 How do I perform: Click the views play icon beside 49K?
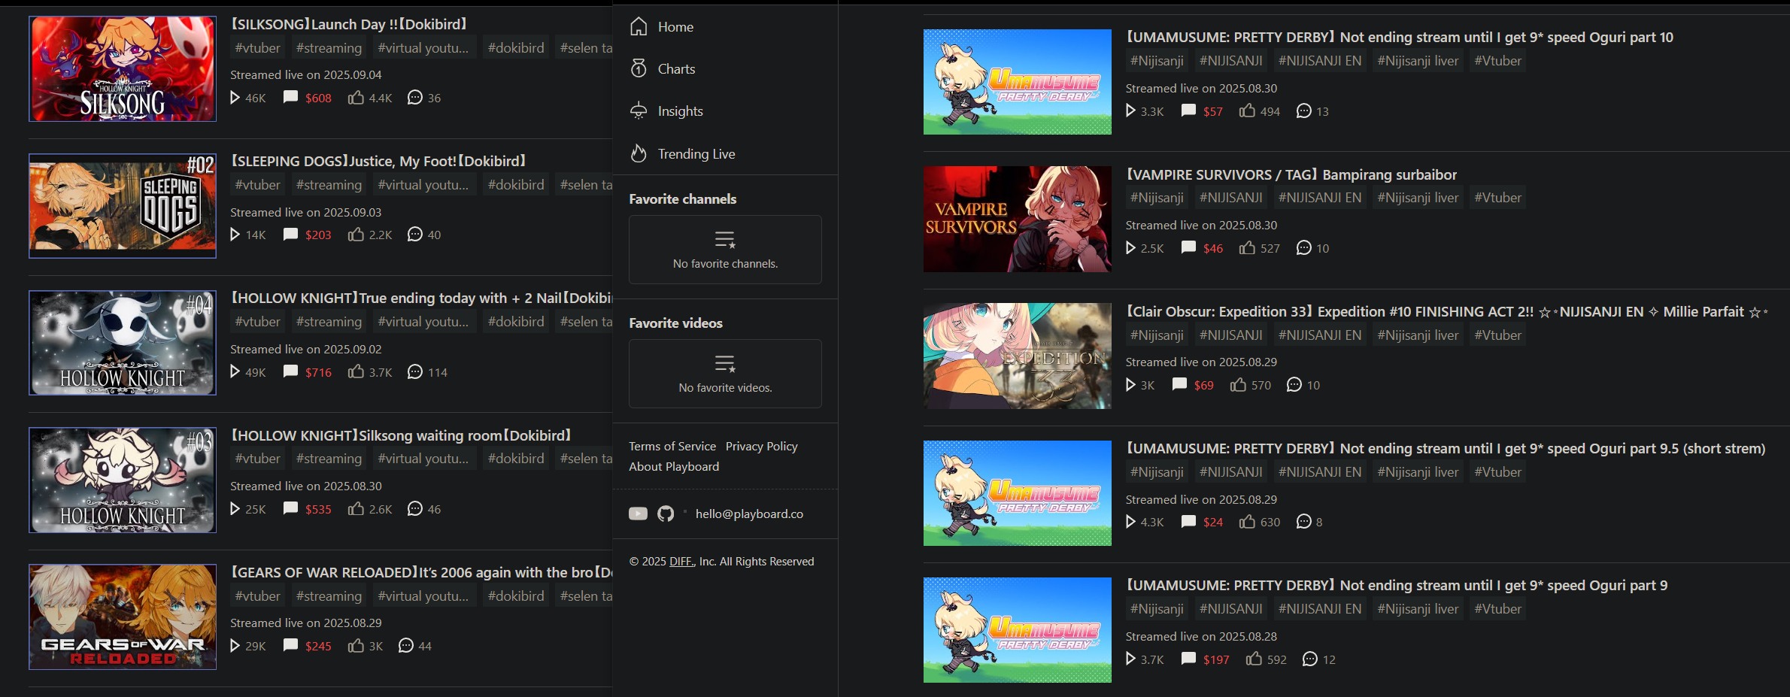click(x=235, y=371)
